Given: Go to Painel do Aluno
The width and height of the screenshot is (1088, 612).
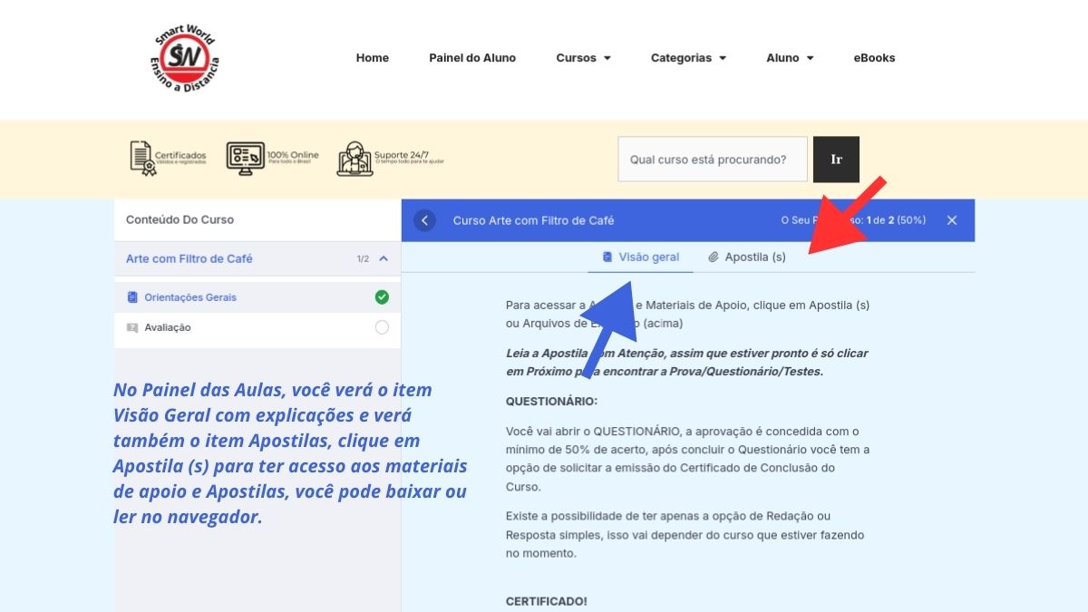Looking at the screenshot, I should pyautogui.click(x=472, y=58).
